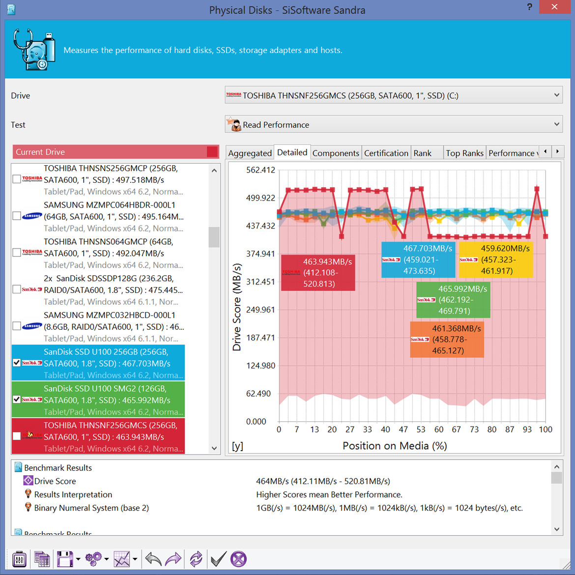Click the app icon in the title bar
Viewport: 575px width, 575px height.
tap(11, 9)
